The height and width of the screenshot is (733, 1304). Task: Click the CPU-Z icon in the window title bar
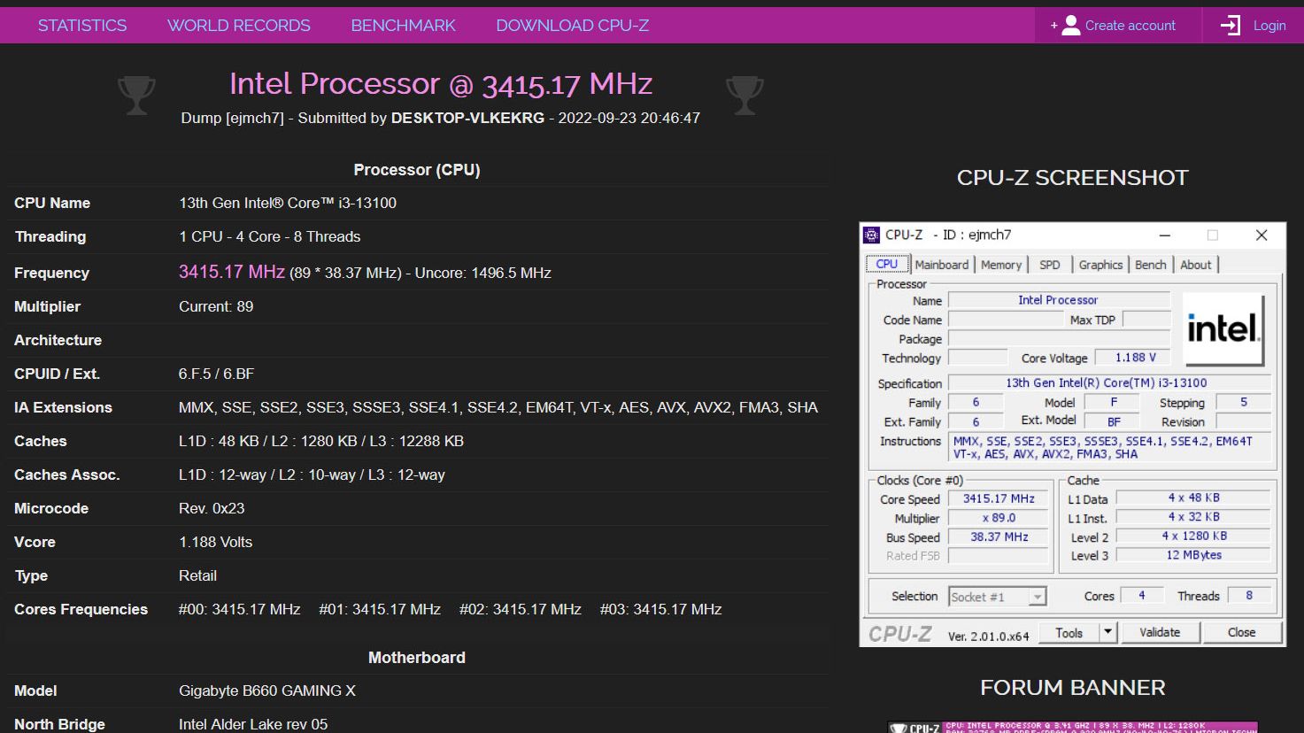[872, 235]
